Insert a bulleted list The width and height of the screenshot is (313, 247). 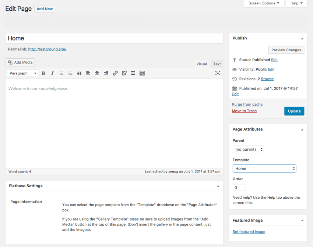61,73
